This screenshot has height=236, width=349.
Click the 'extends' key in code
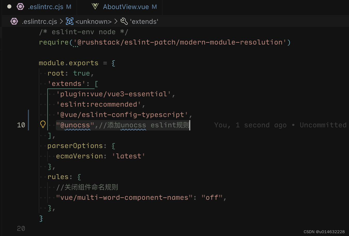pyautogui.click(x=67, y=84)
